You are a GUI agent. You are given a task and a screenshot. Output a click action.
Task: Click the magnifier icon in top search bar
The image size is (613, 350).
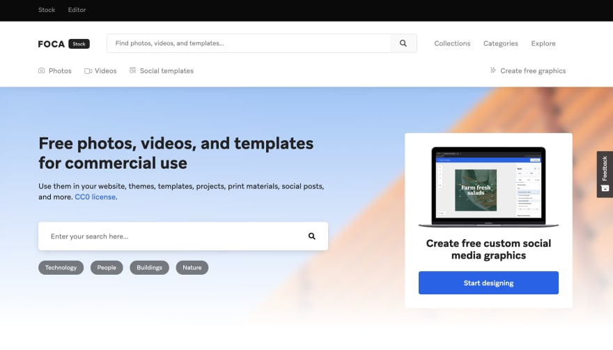click(403, 43)
